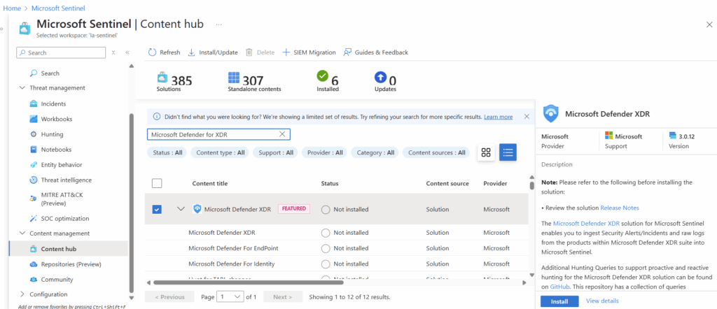Focus the sidebar Search input field
This screenshot has height=309, width=717.
pos(62,52)
